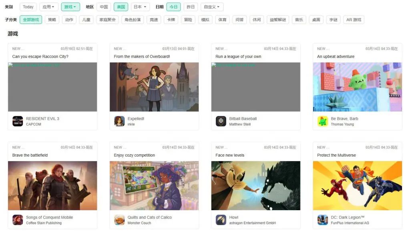Filter games by 动作
Viewport: 410px width, 235px height.
point(69,20)
